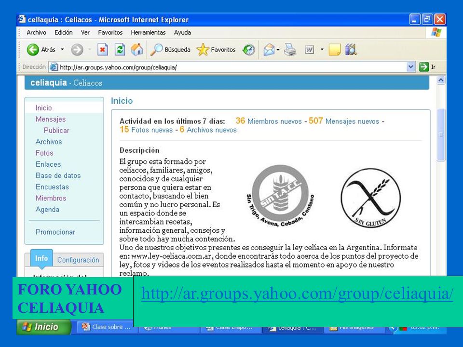Go to home page via house icon

(x=137, y=50)
